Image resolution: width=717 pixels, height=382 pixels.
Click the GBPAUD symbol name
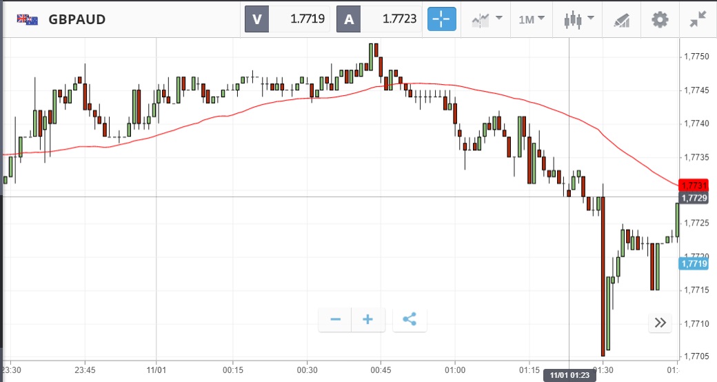click(77, 19)
